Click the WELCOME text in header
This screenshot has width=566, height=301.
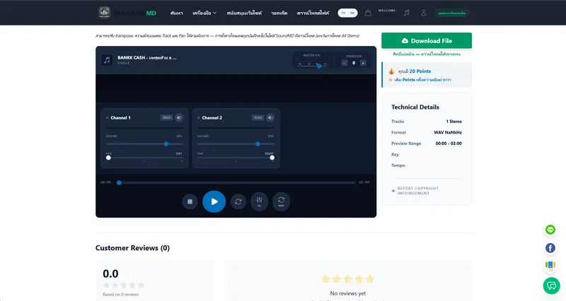386,11
